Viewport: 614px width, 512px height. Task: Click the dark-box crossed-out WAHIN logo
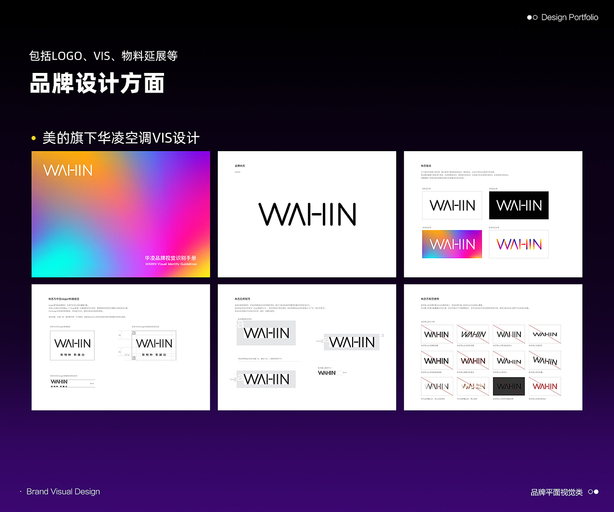coord(509,386)
